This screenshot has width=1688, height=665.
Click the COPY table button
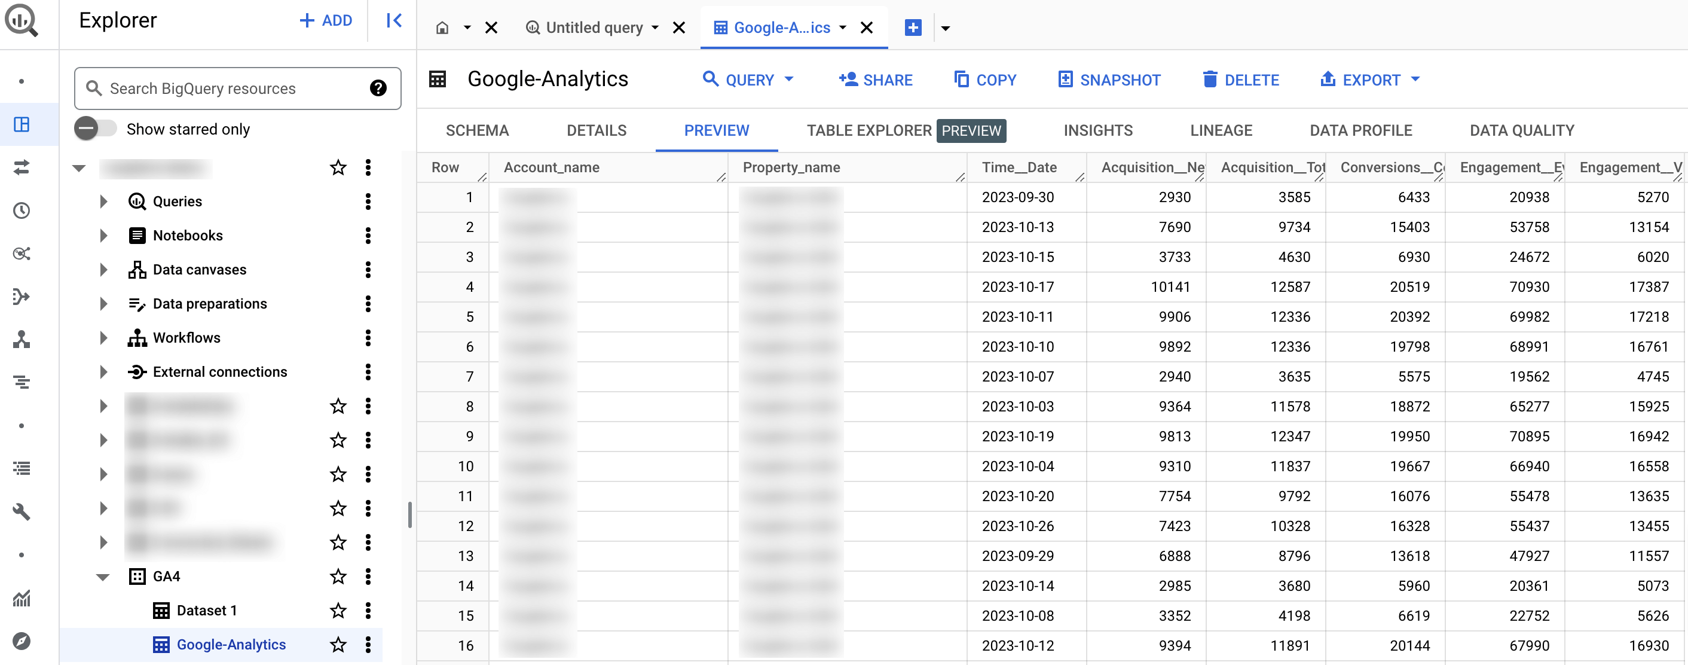tap(985, 80)
